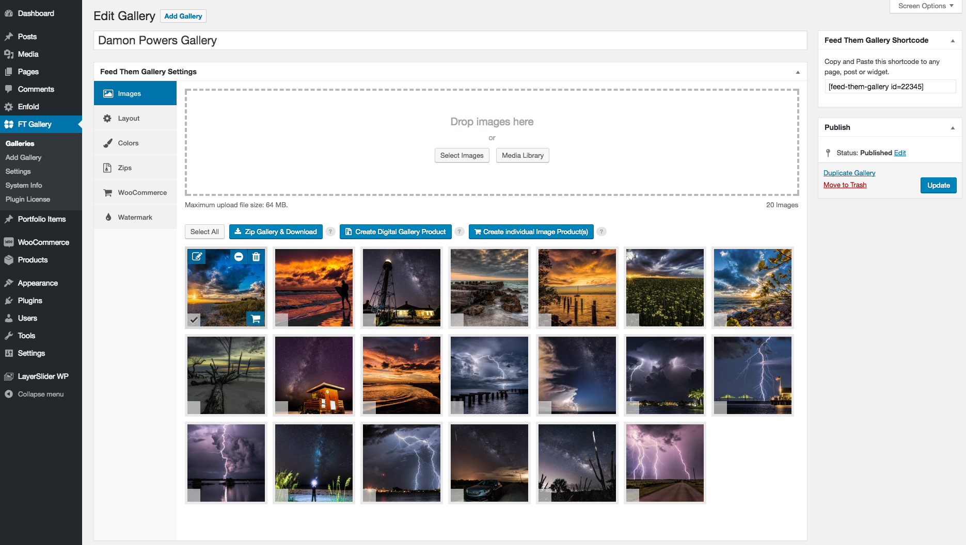Image resolution: width=966 pixels, height=545 pixels.
Task: Click the Select Images button
Action: 462,155
